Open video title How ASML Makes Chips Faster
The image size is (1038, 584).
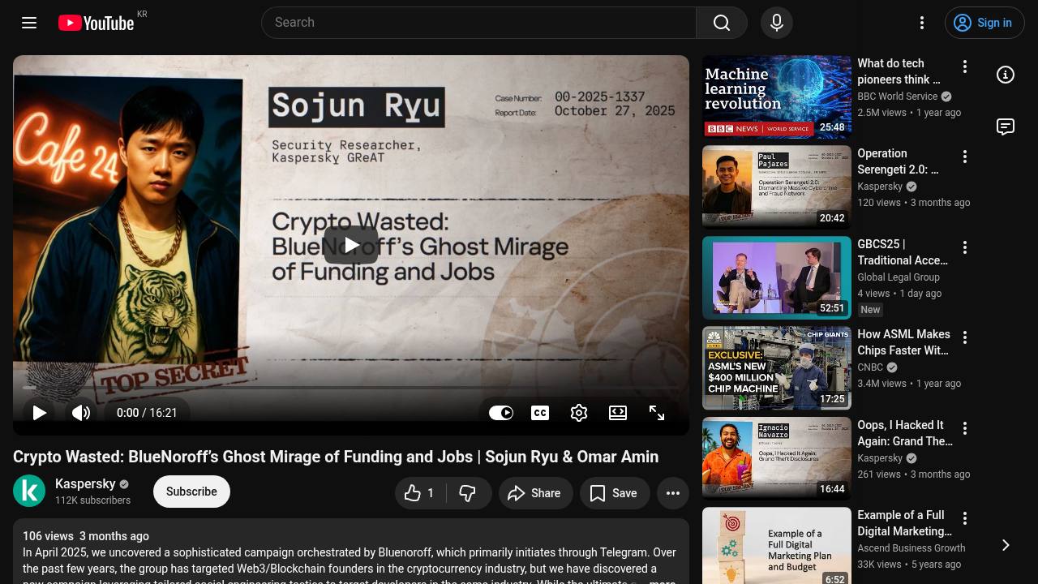click(x=904, y=342)
